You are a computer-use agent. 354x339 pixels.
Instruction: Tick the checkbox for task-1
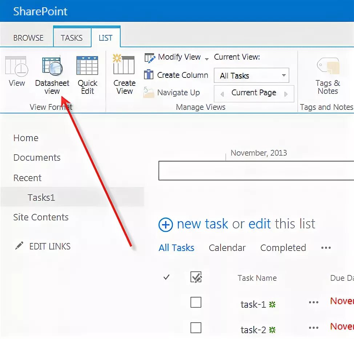(196, 302)
